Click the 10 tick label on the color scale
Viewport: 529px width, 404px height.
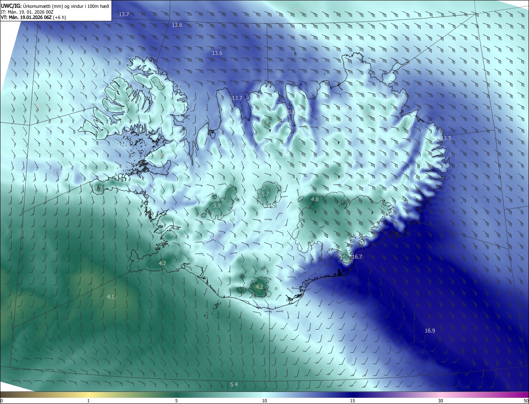pyautogui.click(x=264, y=401)
